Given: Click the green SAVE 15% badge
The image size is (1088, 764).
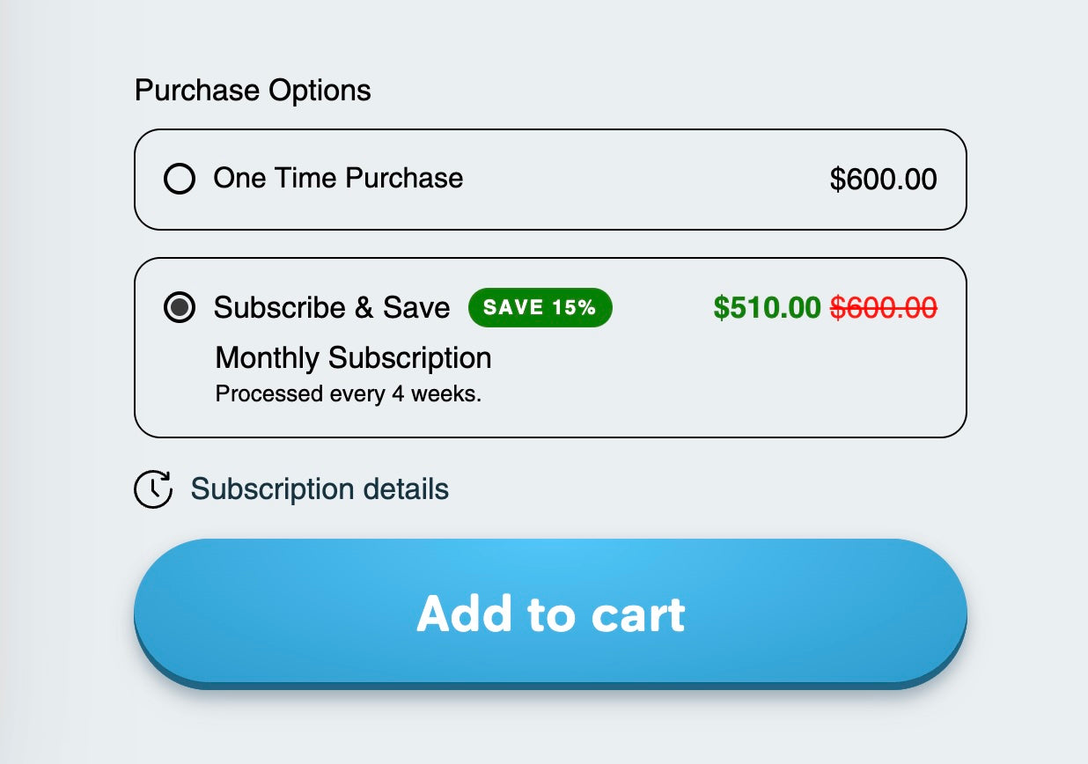Looking at the screenshot, I should coord(540,308).
